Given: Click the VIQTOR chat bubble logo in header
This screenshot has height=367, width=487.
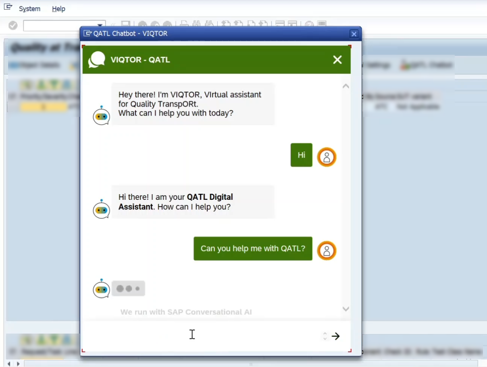Looking at the screenshot, I should [x=97, y=60].
